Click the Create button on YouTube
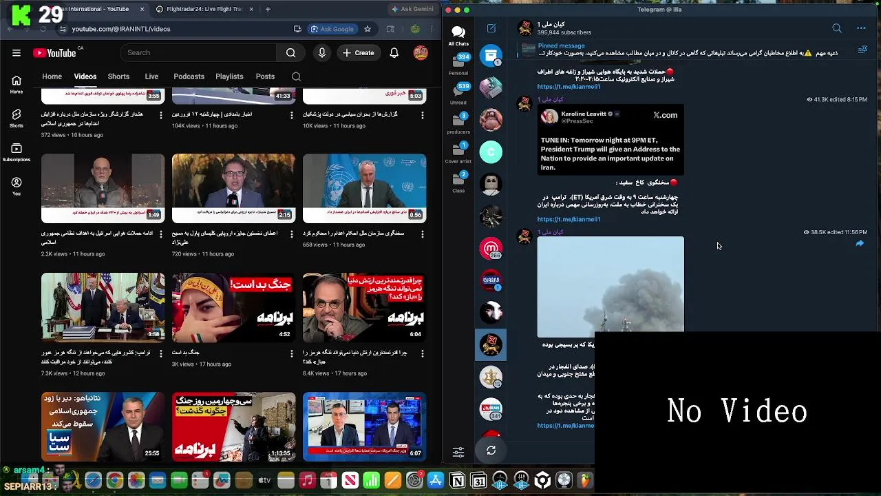 [358, 53]
